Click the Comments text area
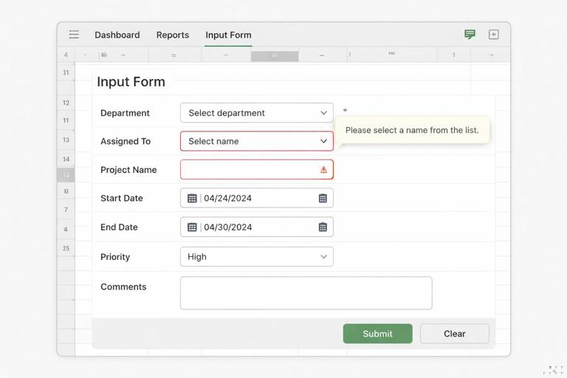 [306, 293]
